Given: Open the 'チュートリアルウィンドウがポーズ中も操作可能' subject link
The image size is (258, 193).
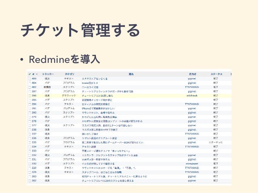Looking at the screenshot, I should coord(108,91).
